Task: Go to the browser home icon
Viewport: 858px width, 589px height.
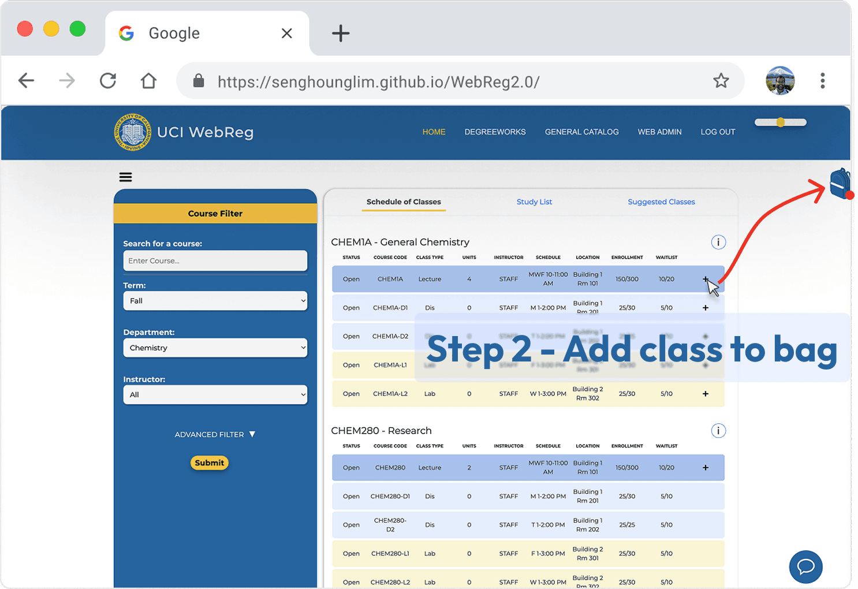Action: [x=148, y=80]
